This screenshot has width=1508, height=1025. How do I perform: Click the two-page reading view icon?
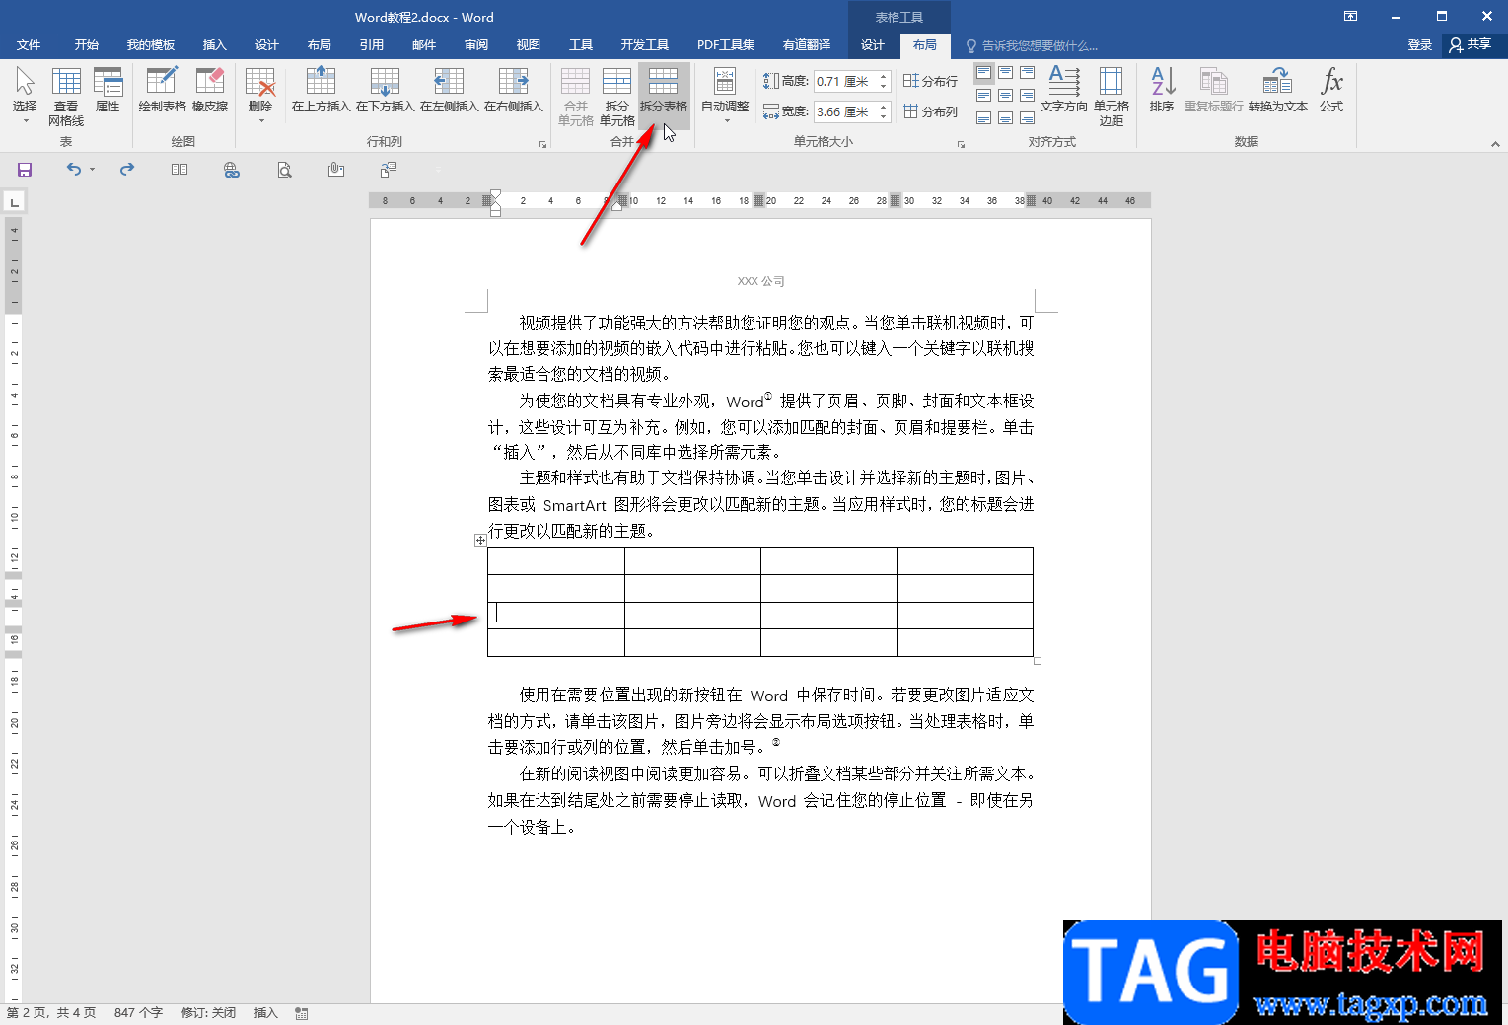point(180,170)
